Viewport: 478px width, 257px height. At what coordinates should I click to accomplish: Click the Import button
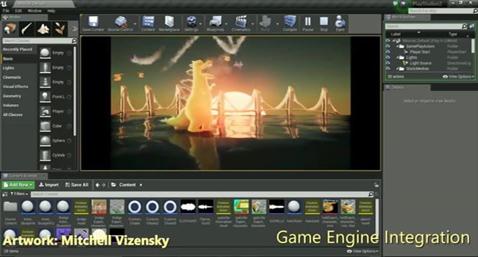click(x=48, y=185)
